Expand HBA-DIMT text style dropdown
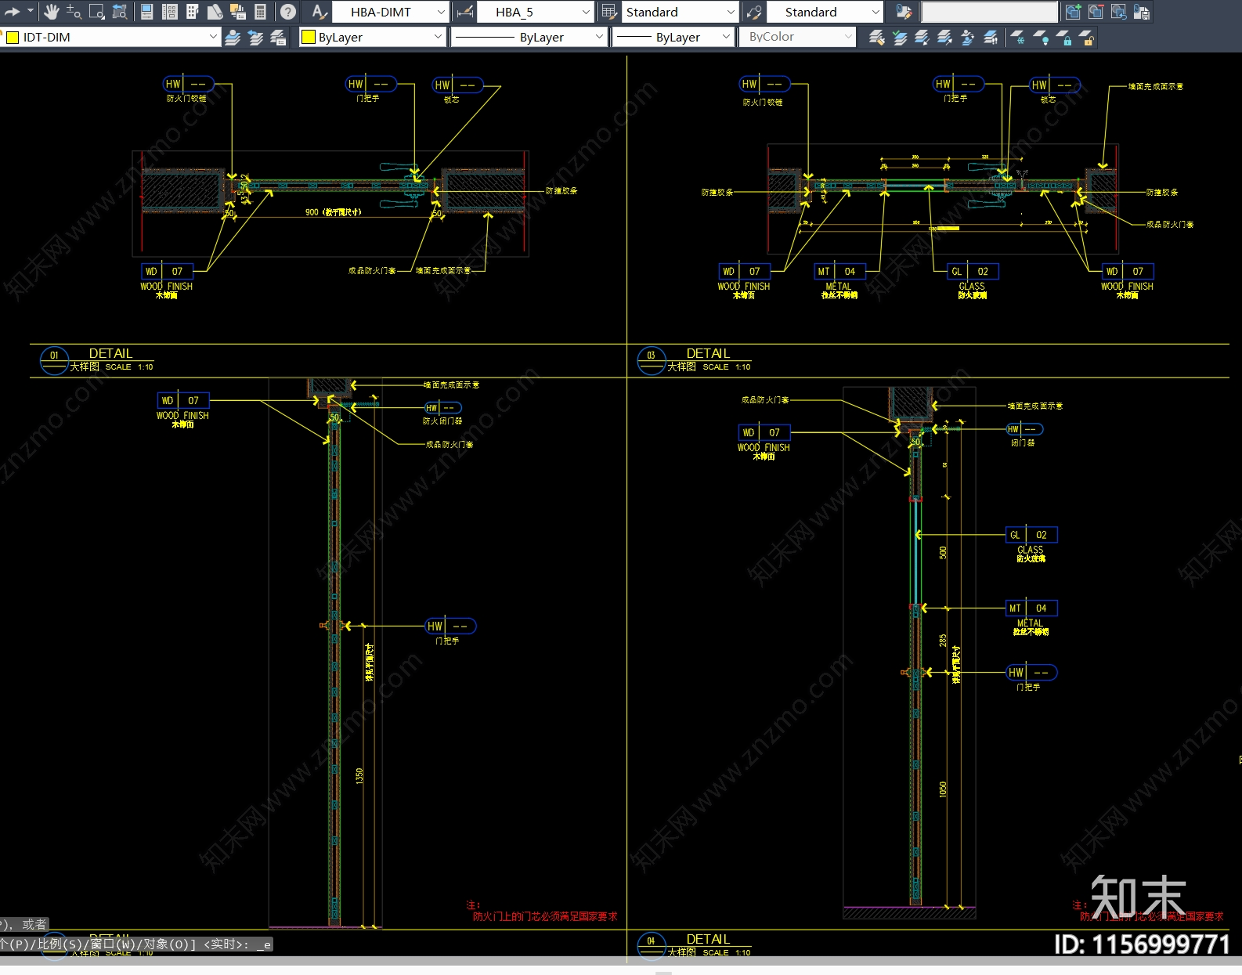Viewport: 1242px width, 975px height. 441,12
